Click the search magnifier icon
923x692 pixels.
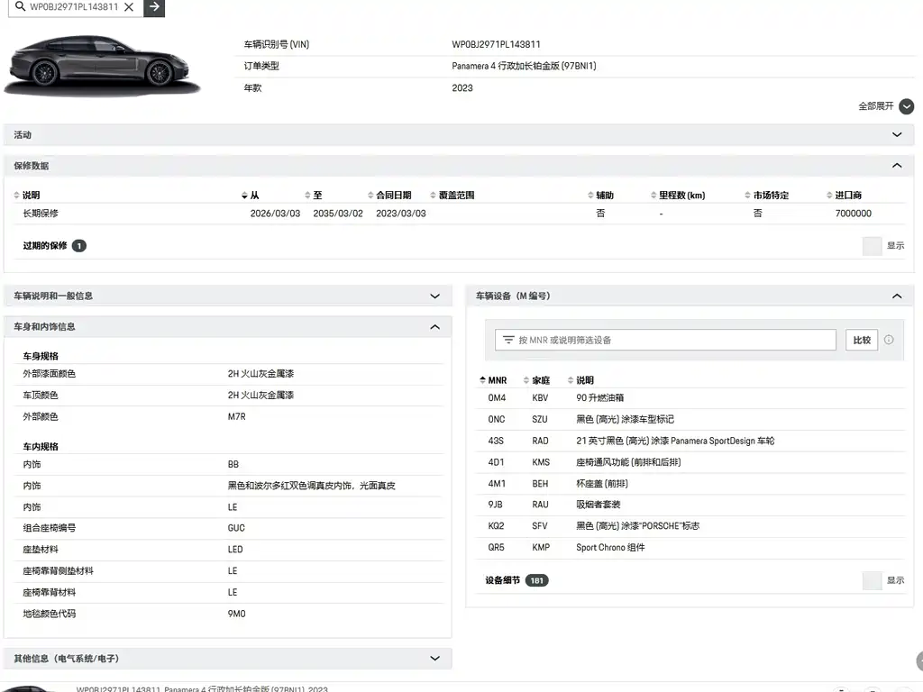[x=20, y=6]
